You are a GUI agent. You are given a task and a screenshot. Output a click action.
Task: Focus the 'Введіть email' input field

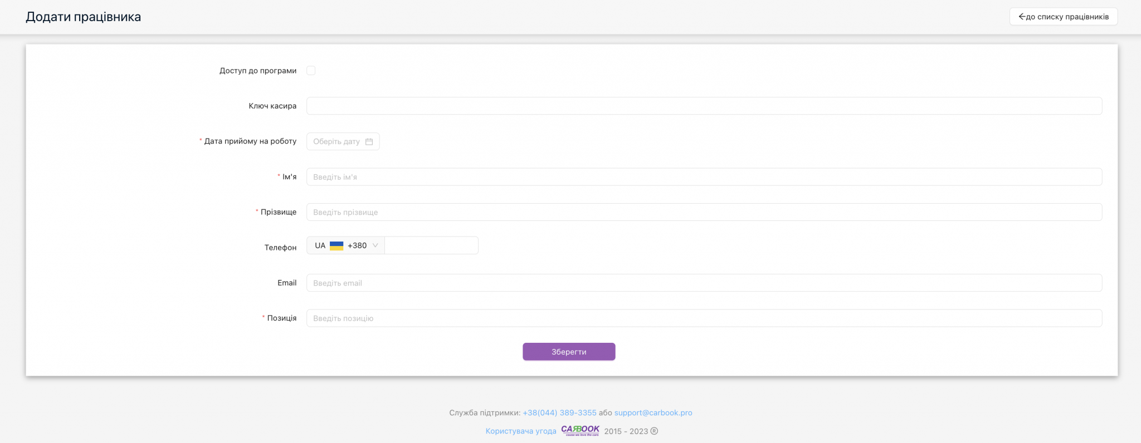[x=704, y=283]
